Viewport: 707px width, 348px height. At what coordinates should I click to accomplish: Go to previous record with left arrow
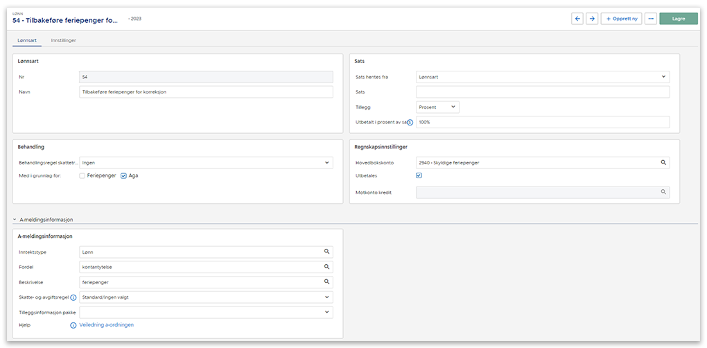click(x=577, y=19)
